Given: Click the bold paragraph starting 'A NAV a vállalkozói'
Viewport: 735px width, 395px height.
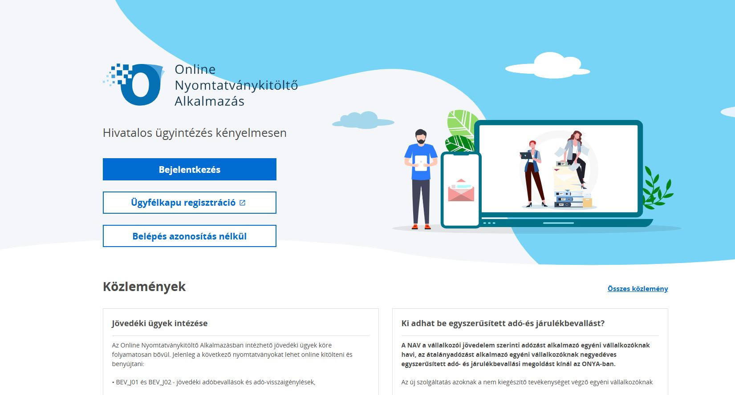Looking at the screenshot, I should pyautogui.click(x=525, y=355).
